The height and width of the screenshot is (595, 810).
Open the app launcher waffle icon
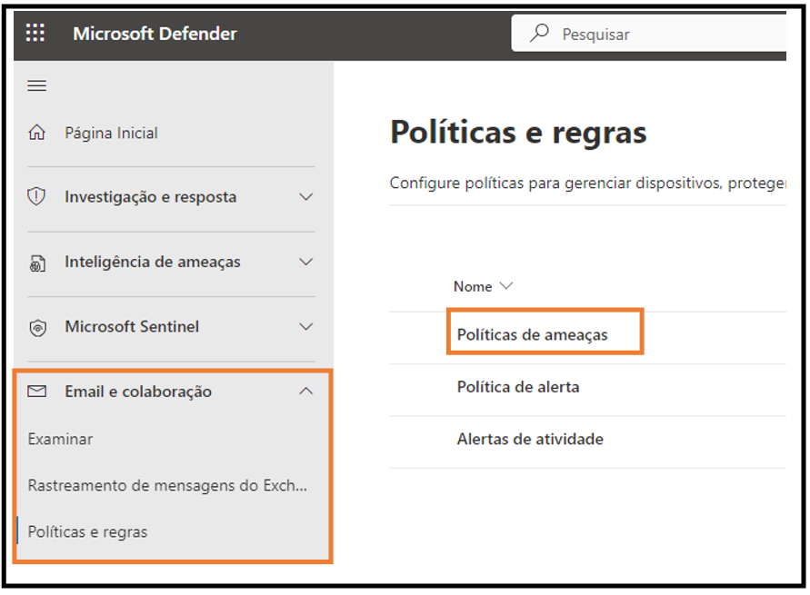(35, 33)
